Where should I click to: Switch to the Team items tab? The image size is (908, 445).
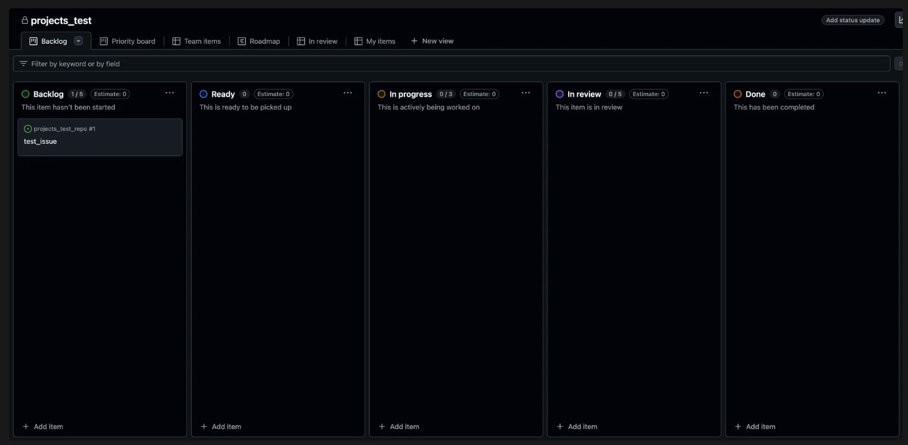tap(197, 41)
